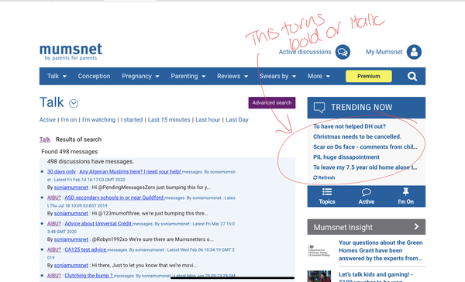Viewport: 465px width, 282px height.
Task: Click the Mumsnet logo
Action: [x=71, y=52]
